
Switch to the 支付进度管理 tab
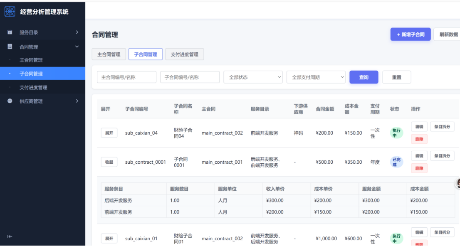point(185,54)
